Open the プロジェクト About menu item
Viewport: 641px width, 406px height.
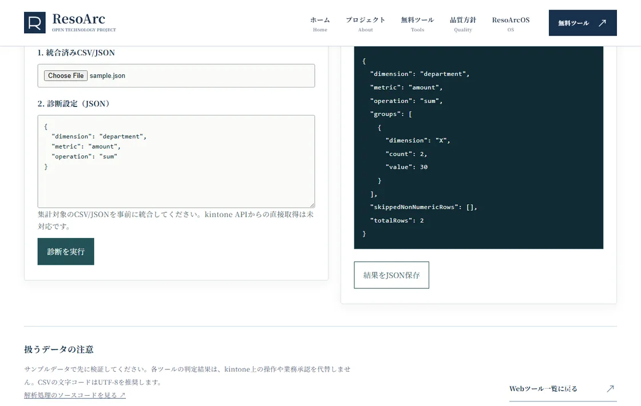coord(366,23)
